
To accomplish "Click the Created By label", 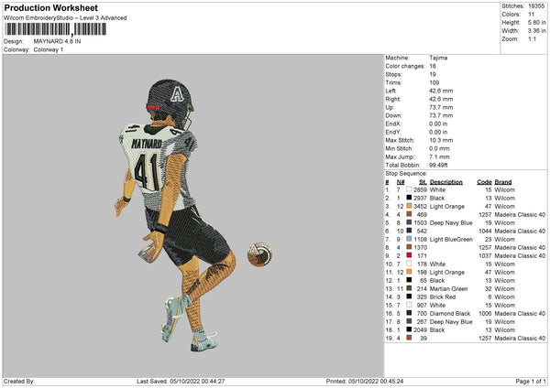I will coord(19,381).
